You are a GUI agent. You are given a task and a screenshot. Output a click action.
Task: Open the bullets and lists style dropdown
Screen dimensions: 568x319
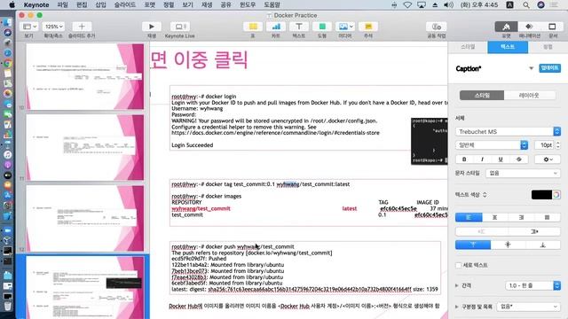point(529,307)
